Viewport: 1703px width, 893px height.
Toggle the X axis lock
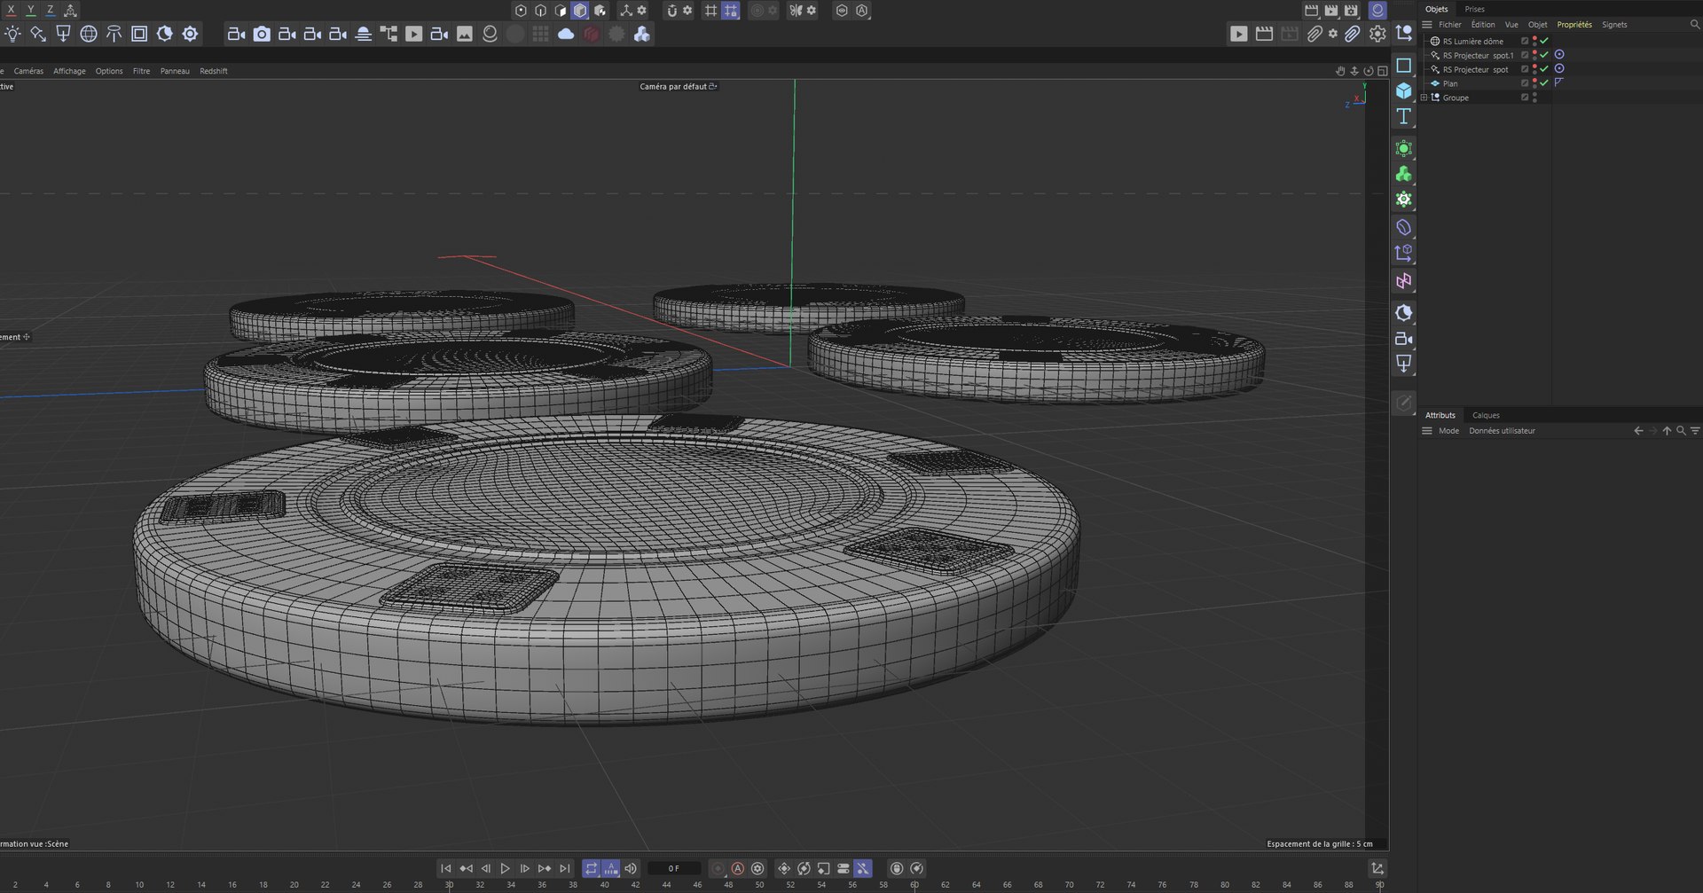(12, 11)
